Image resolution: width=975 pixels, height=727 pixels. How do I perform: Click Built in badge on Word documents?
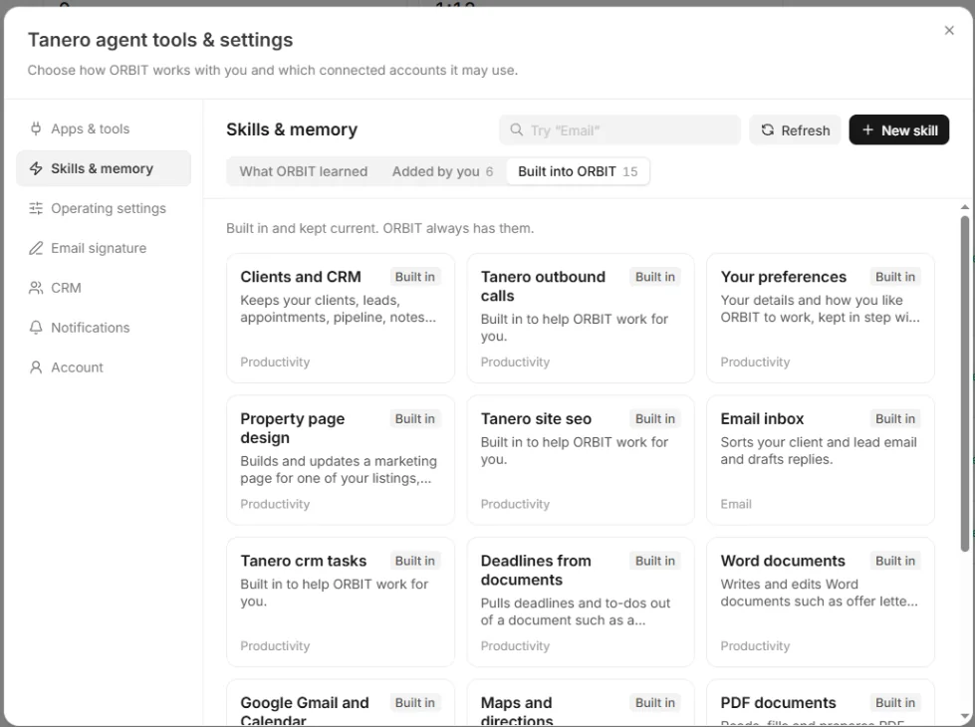coord(894,561)
